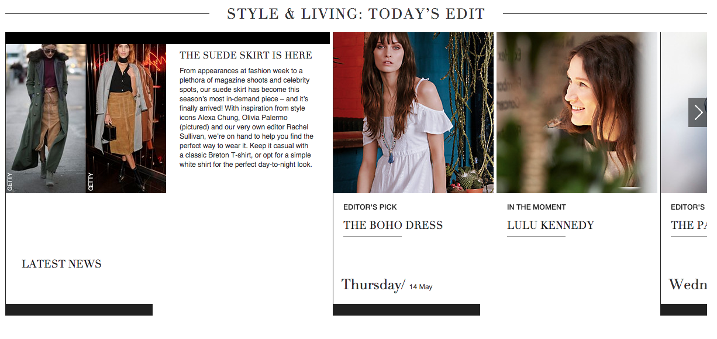Screen dimensions: 717x339
Task: Click the cropped image at far right
Action: 684,112
